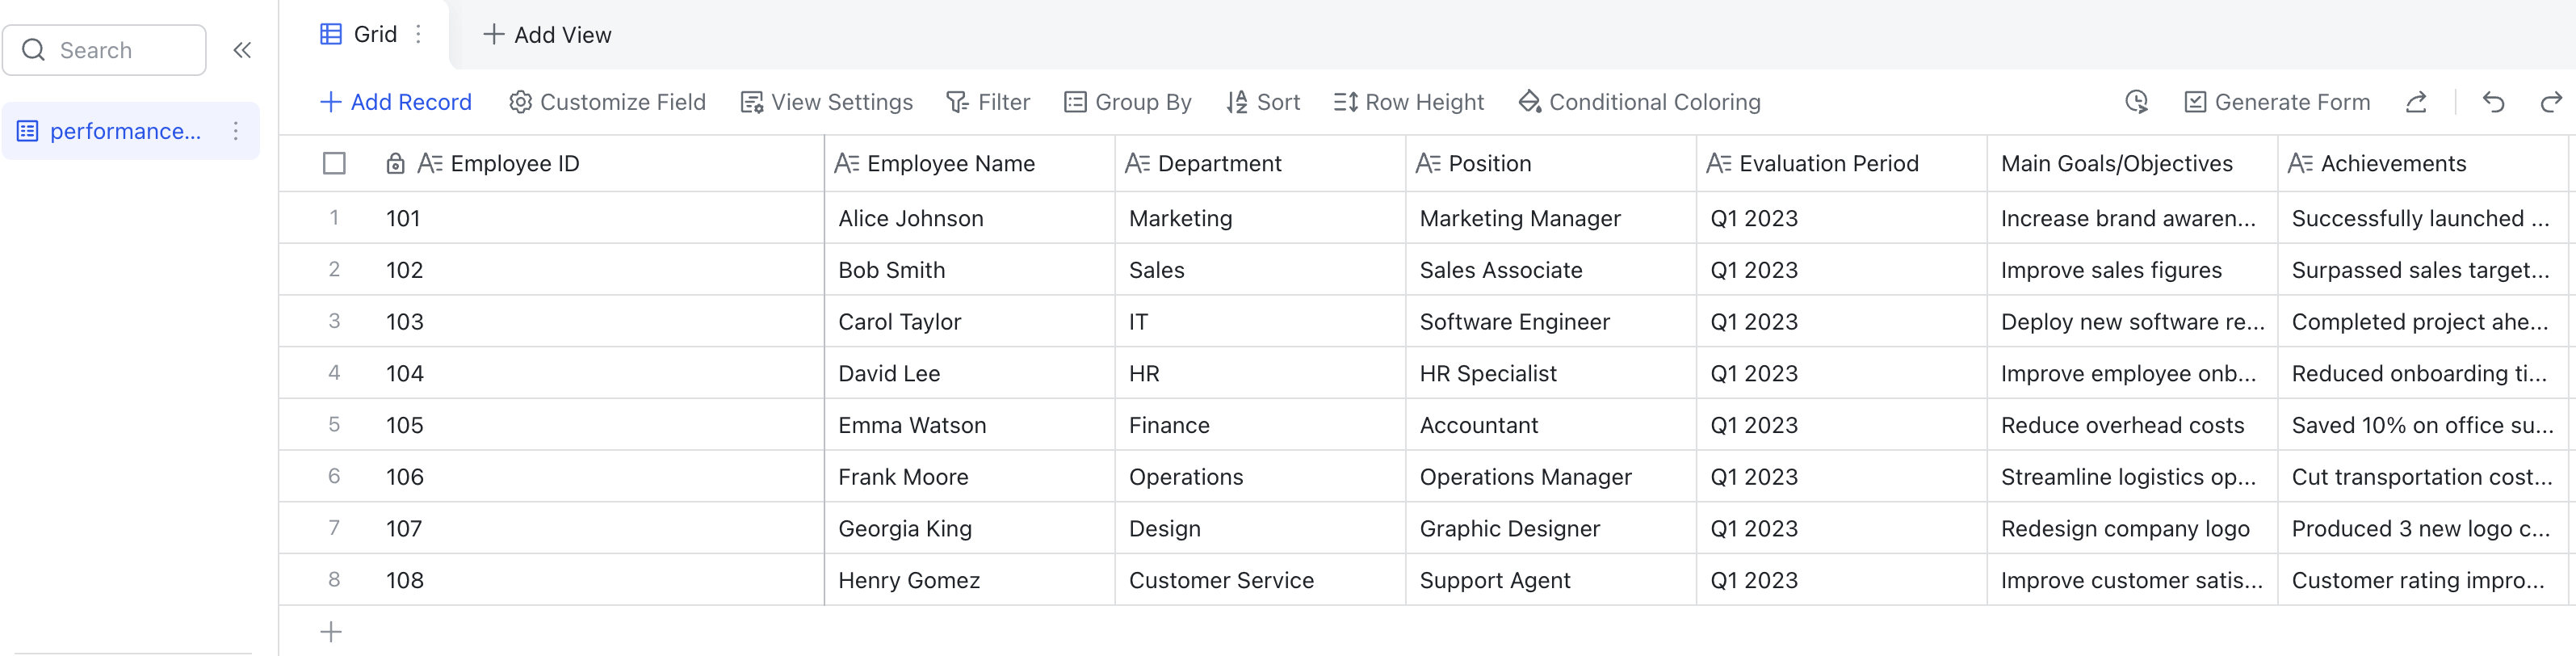Click the plus icon below row 8

tap(331, 631)
